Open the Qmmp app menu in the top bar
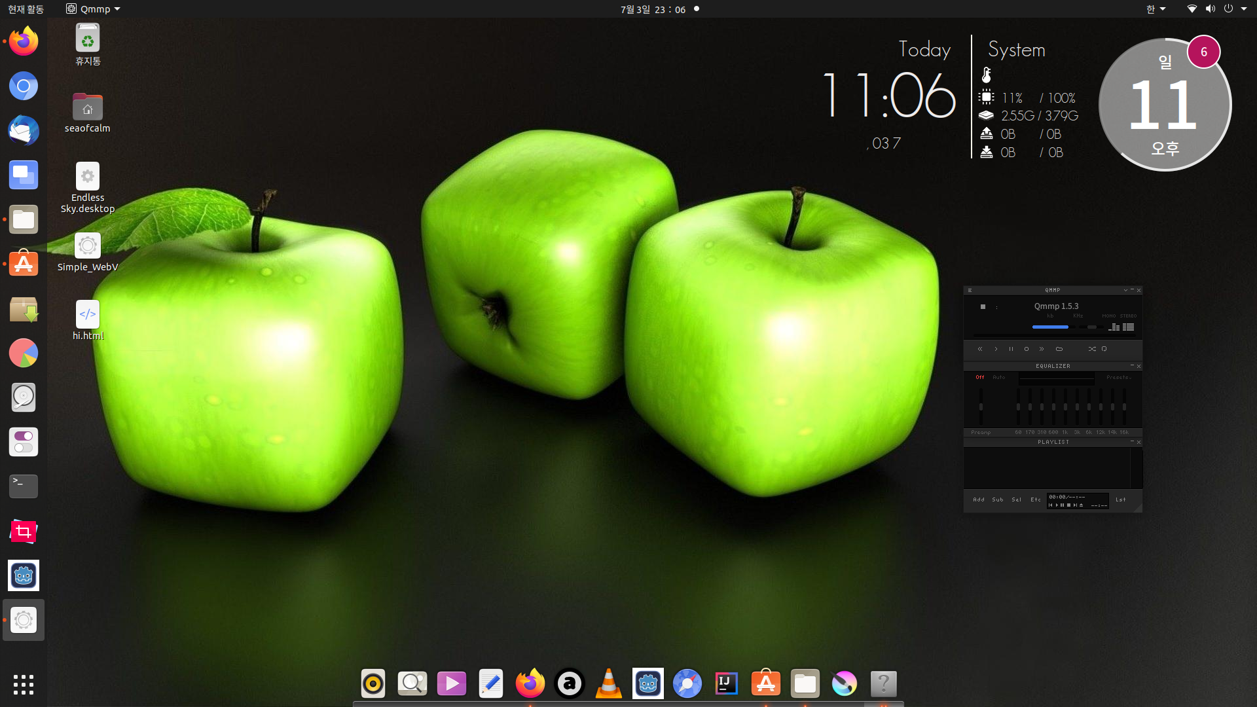 (94, 9)
